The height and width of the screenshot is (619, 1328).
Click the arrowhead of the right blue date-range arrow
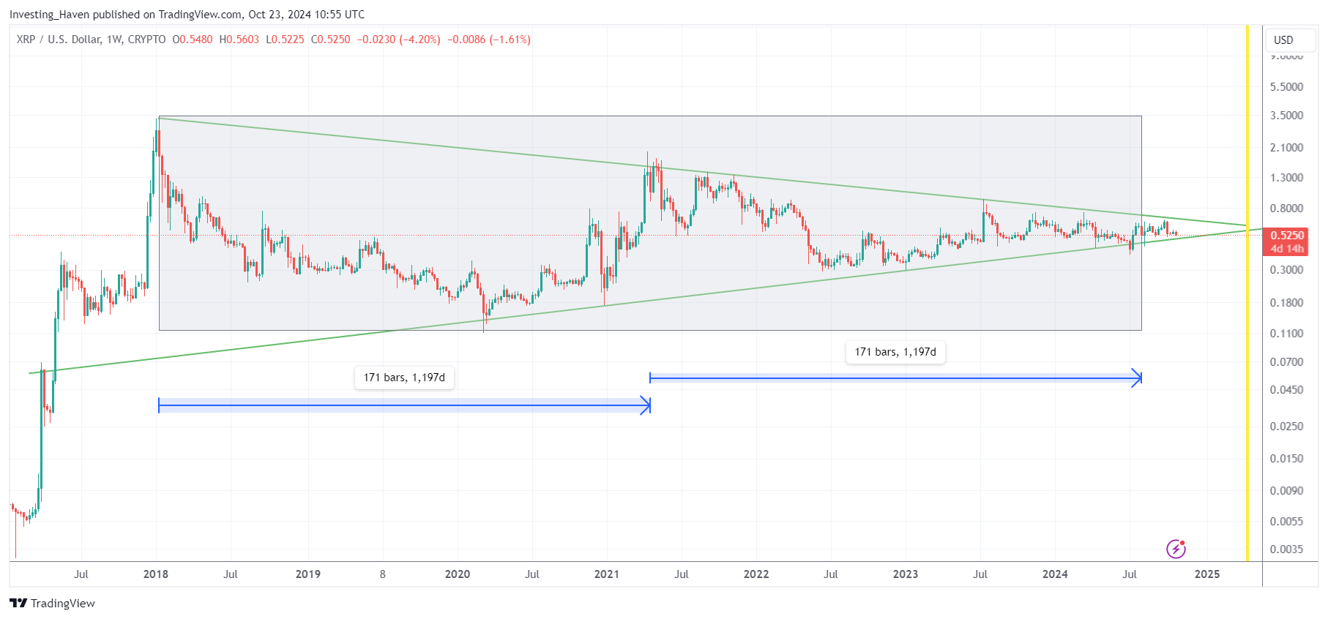pyautogui.click(x=1137, y=378)
